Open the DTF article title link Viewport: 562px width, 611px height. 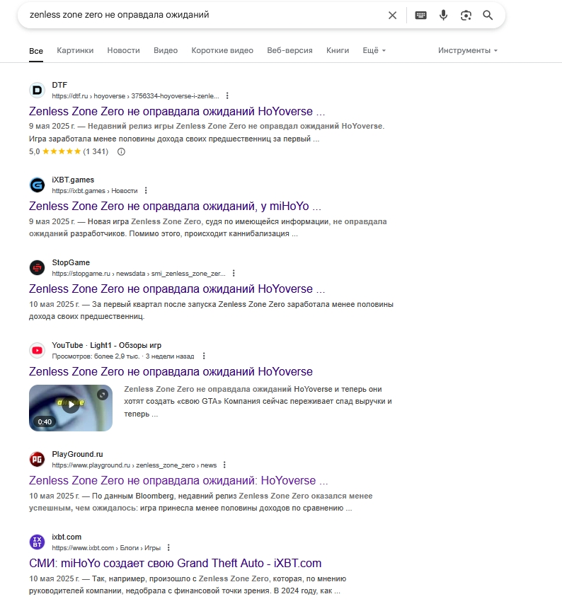point(177,112)
